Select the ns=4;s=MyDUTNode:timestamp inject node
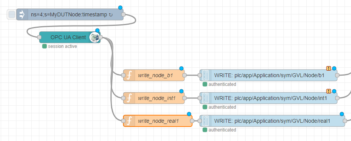Viewport: 351px width, 141px height. pos(70,15)
